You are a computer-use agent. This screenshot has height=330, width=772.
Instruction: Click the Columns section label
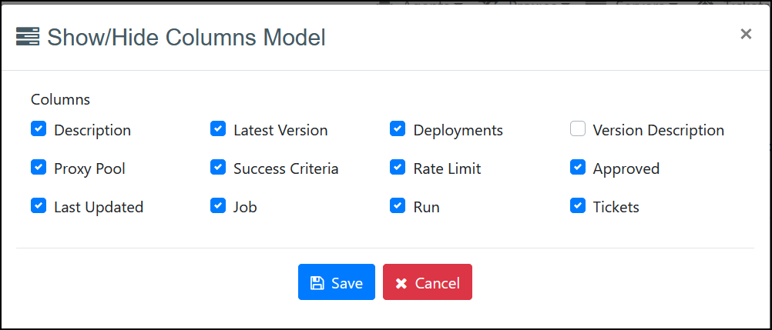[60, 99]
